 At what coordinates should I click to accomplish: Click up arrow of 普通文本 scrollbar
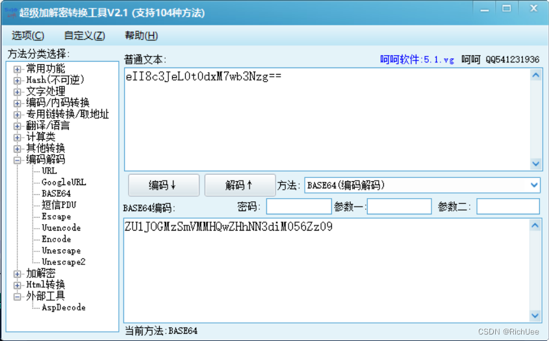coord(536,75)
